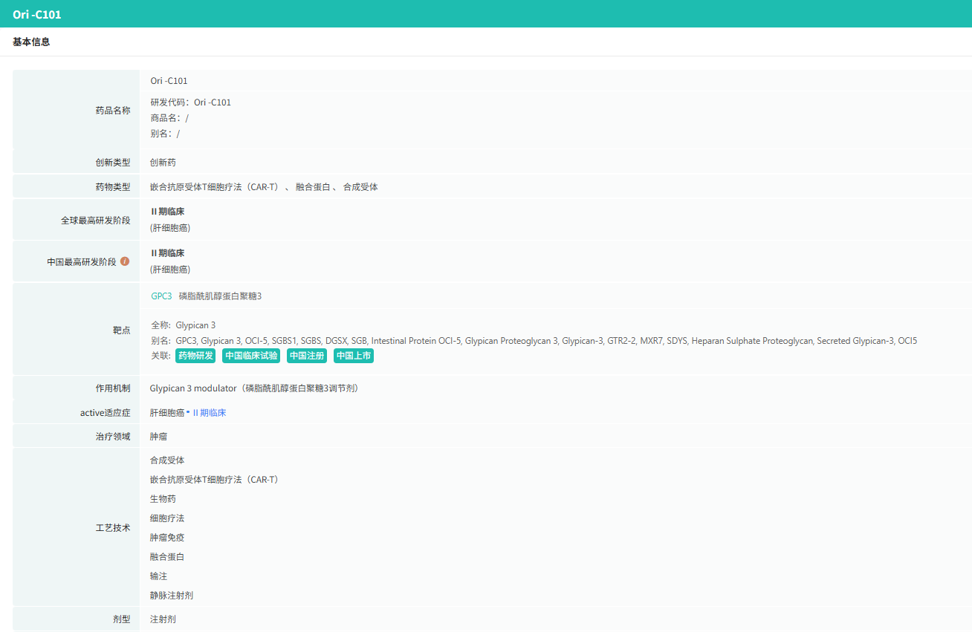Click the 基本信息 section heading

pyautogui.click(x=31, y=42)
